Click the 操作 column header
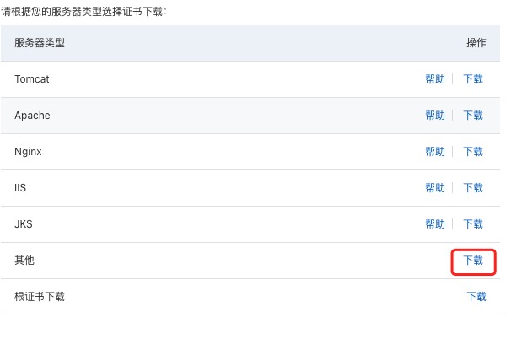511x355 pixels. [476, 43]
